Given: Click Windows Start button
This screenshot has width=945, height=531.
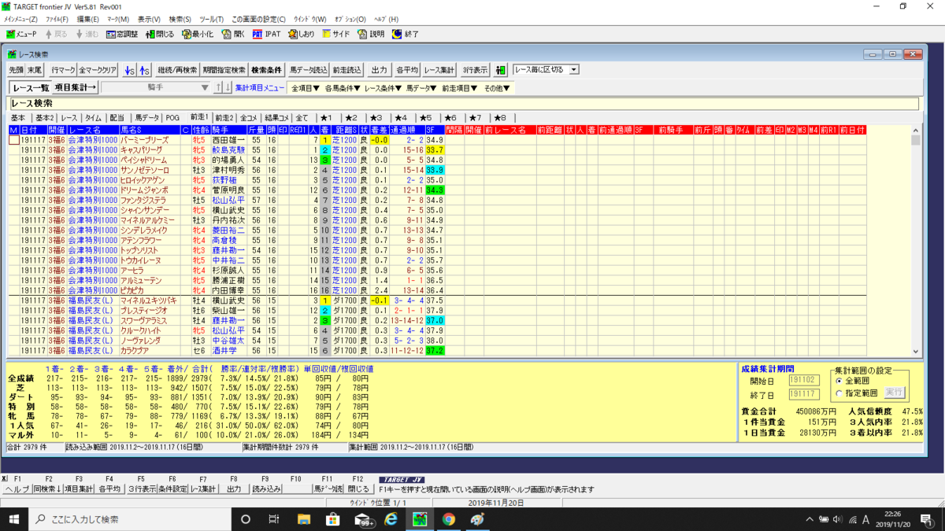Looking at the screenshot, I should pyautogui.click(x=13, y=519).
